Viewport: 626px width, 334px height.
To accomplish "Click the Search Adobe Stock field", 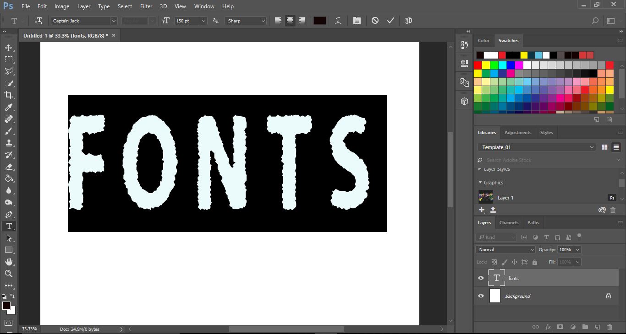I will pos(549,160).
